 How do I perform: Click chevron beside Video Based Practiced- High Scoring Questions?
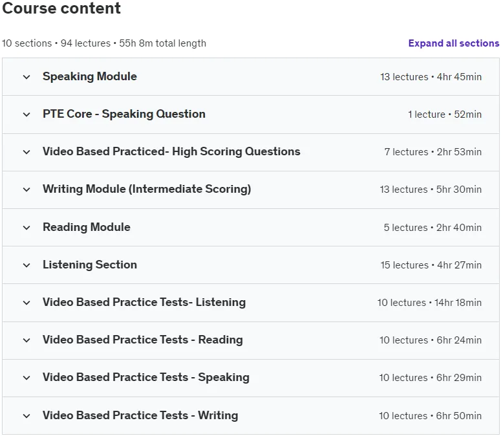[x=27, y=152]
